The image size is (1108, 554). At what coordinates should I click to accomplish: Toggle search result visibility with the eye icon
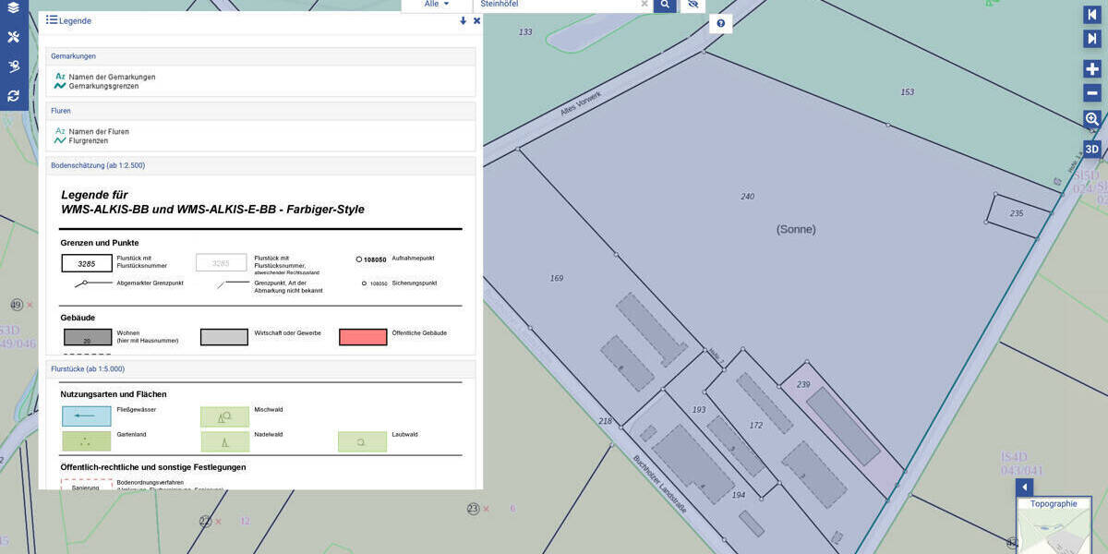692,5
